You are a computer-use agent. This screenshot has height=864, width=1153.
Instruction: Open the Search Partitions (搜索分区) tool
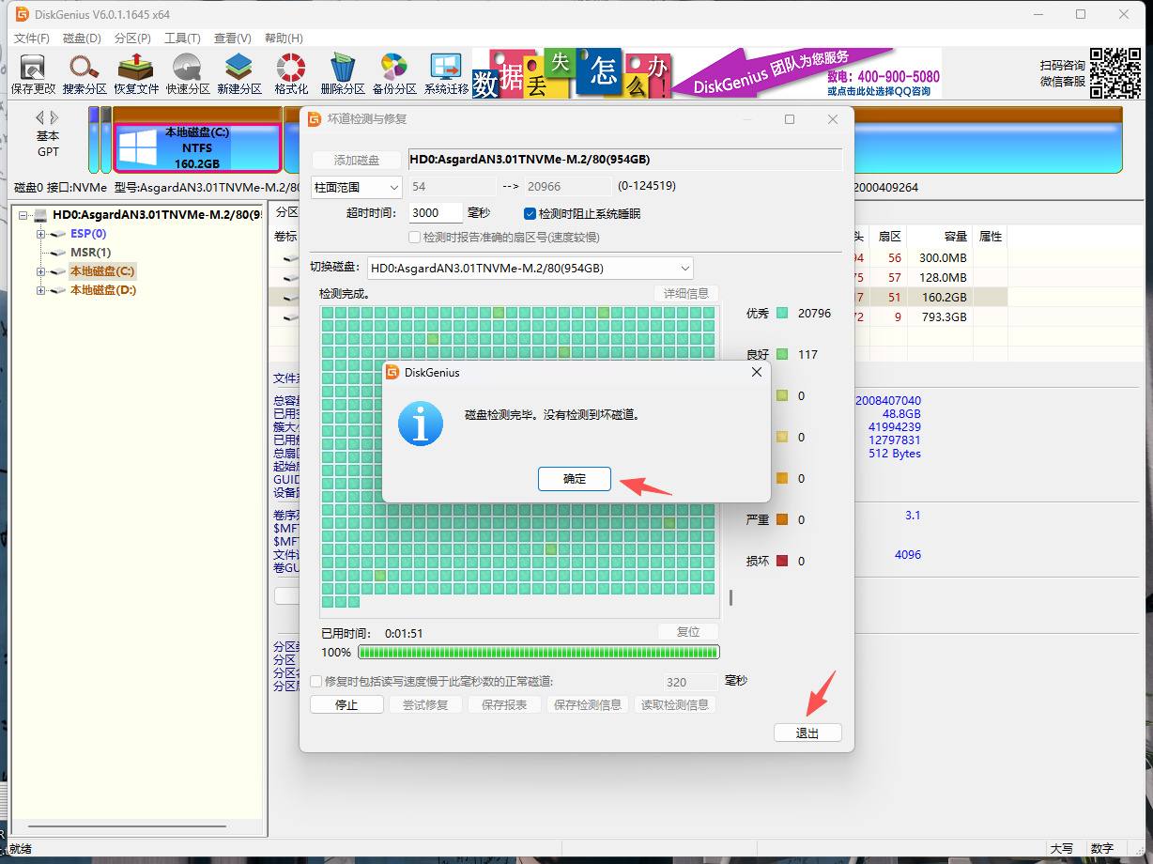(x=85, y=74)
